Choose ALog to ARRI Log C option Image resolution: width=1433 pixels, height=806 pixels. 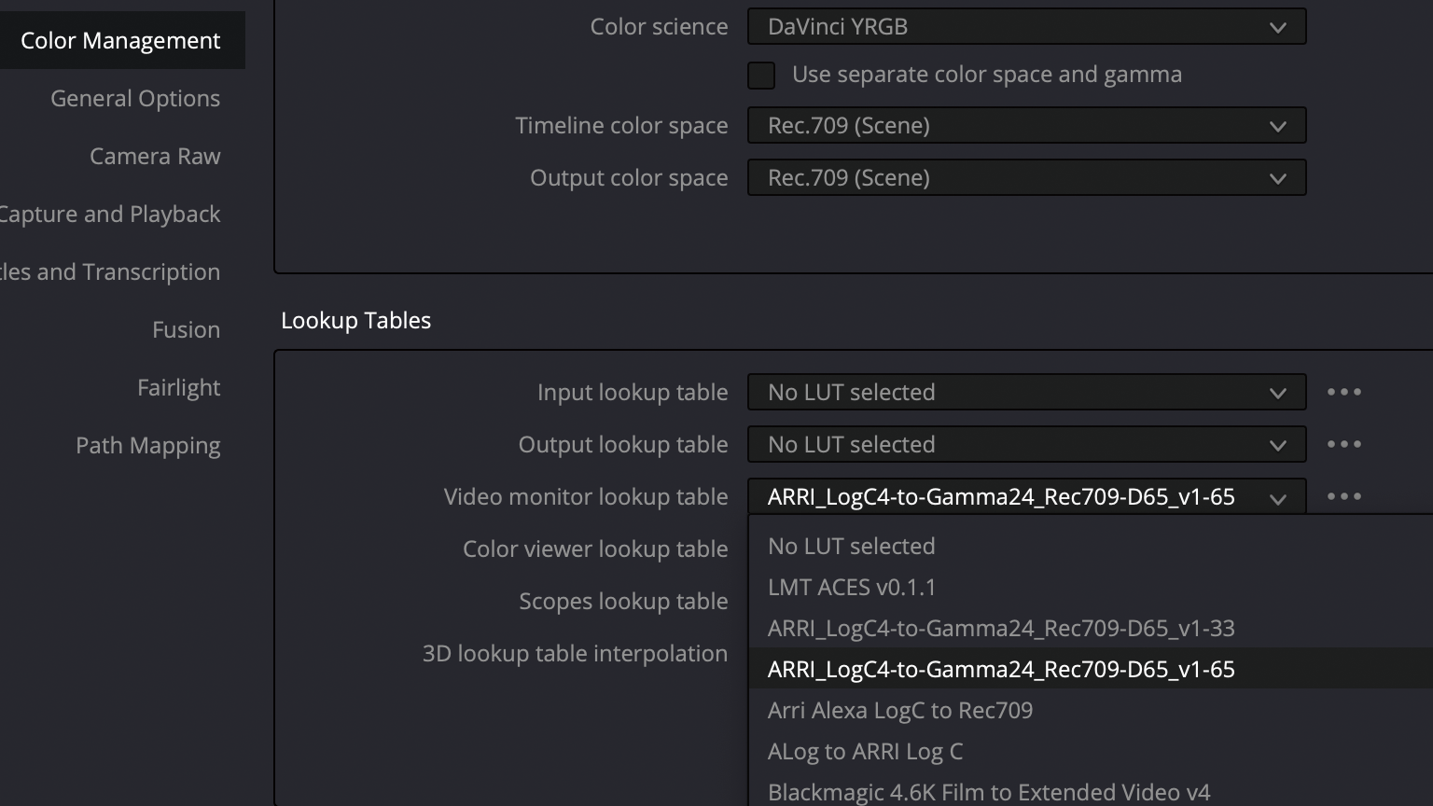point(865,752)
